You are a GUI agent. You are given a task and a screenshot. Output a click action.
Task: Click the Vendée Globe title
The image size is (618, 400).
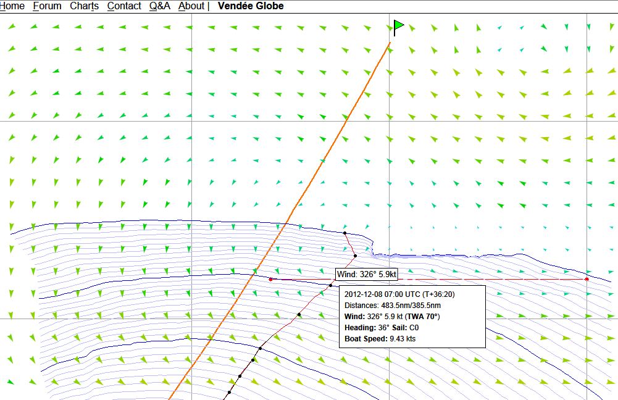click(x=251, y=6)
